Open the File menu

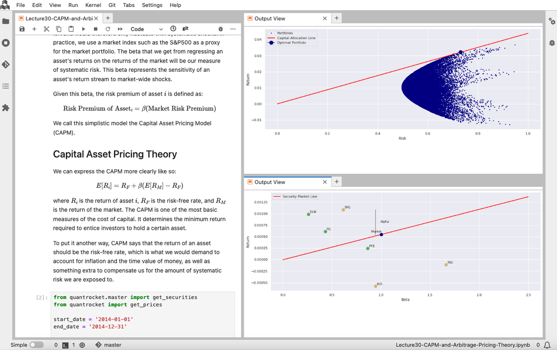coord(20,5)
